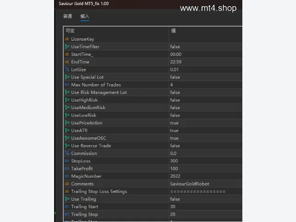Select the MagicNumber variable name
Viewport: 296px width, 222px height.
coord(86,176)
